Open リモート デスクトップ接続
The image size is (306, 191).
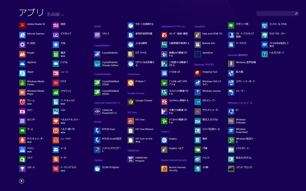(x=241, y=35)
